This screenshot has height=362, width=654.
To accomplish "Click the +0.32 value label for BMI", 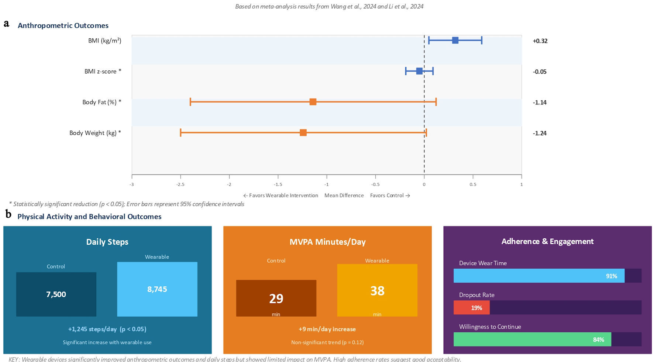I will pyautogui.click(x=540, y=41).
